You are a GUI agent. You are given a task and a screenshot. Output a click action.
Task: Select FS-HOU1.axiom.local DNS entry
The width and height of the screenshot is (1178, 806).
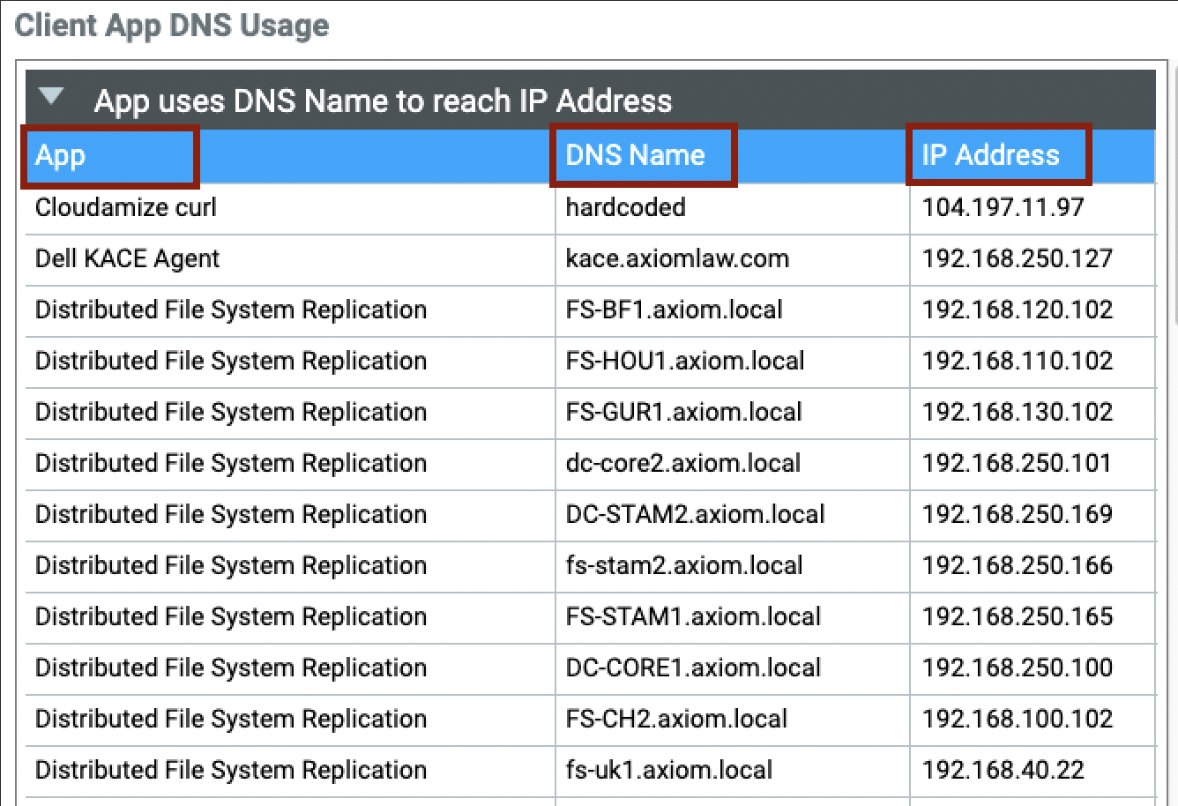point(685,362)
